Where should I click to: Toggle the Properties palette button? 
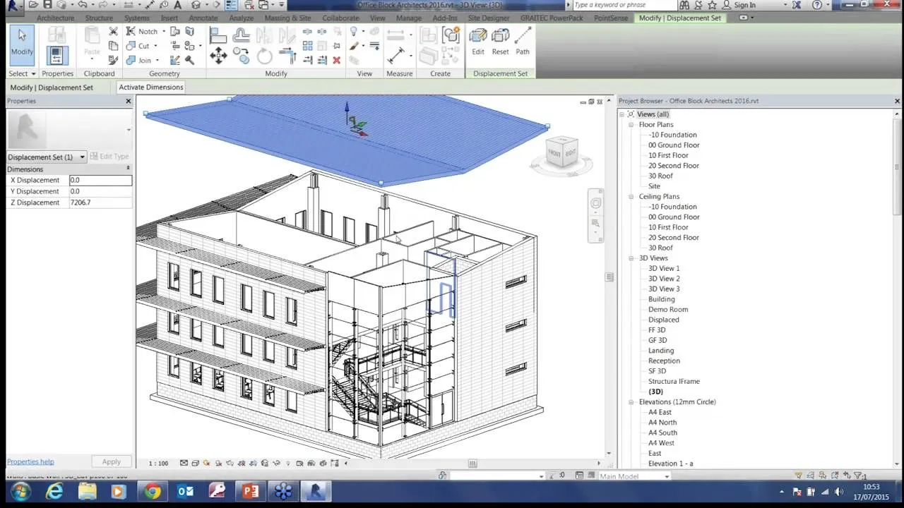pos(57,56)
